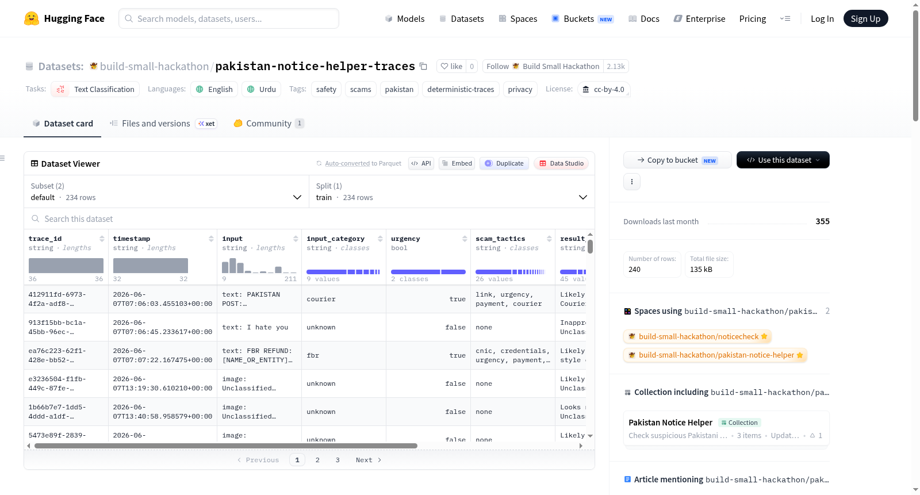Screen dimensions: 920x495
Task: Click Log In
Action: [822, 19]
